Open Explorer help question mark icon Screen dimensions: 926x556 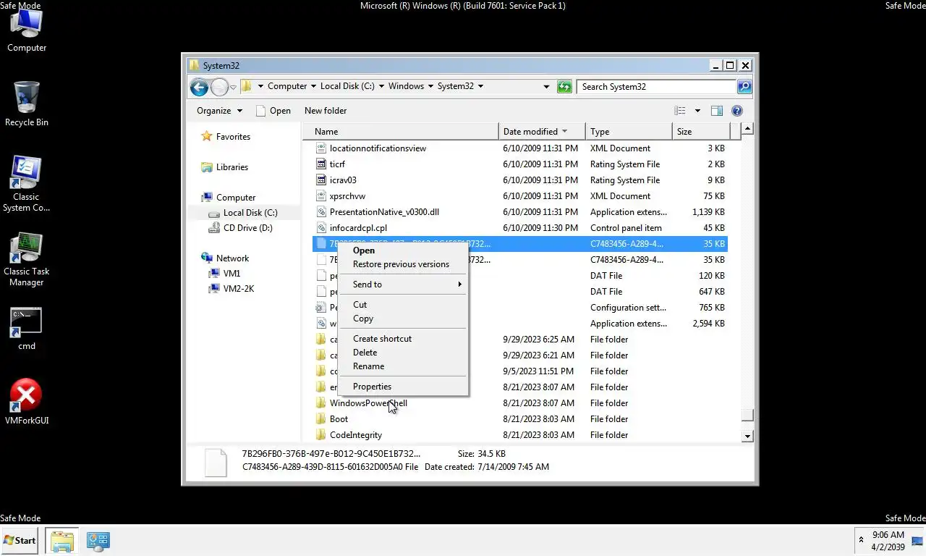coord(737,111)
